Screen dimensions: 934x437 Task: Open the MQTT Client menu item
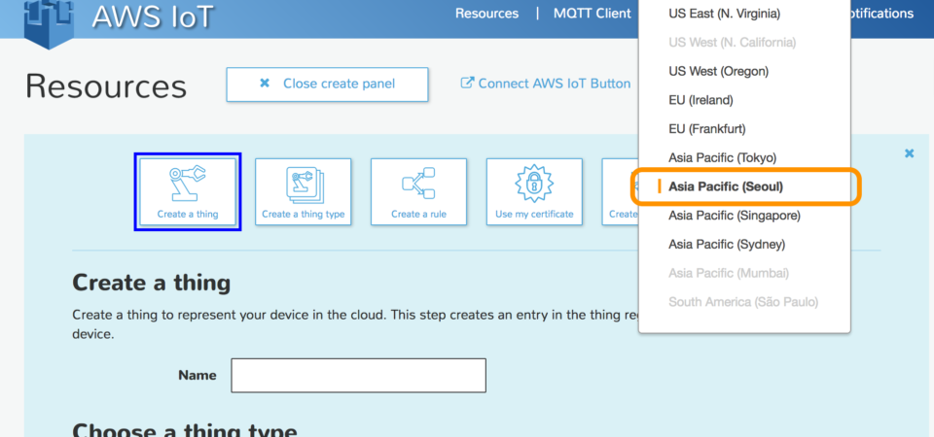(593, 13)
